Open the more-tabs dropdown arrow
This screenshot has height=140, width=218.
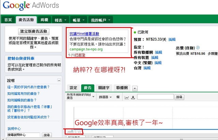tap(135, 89)
